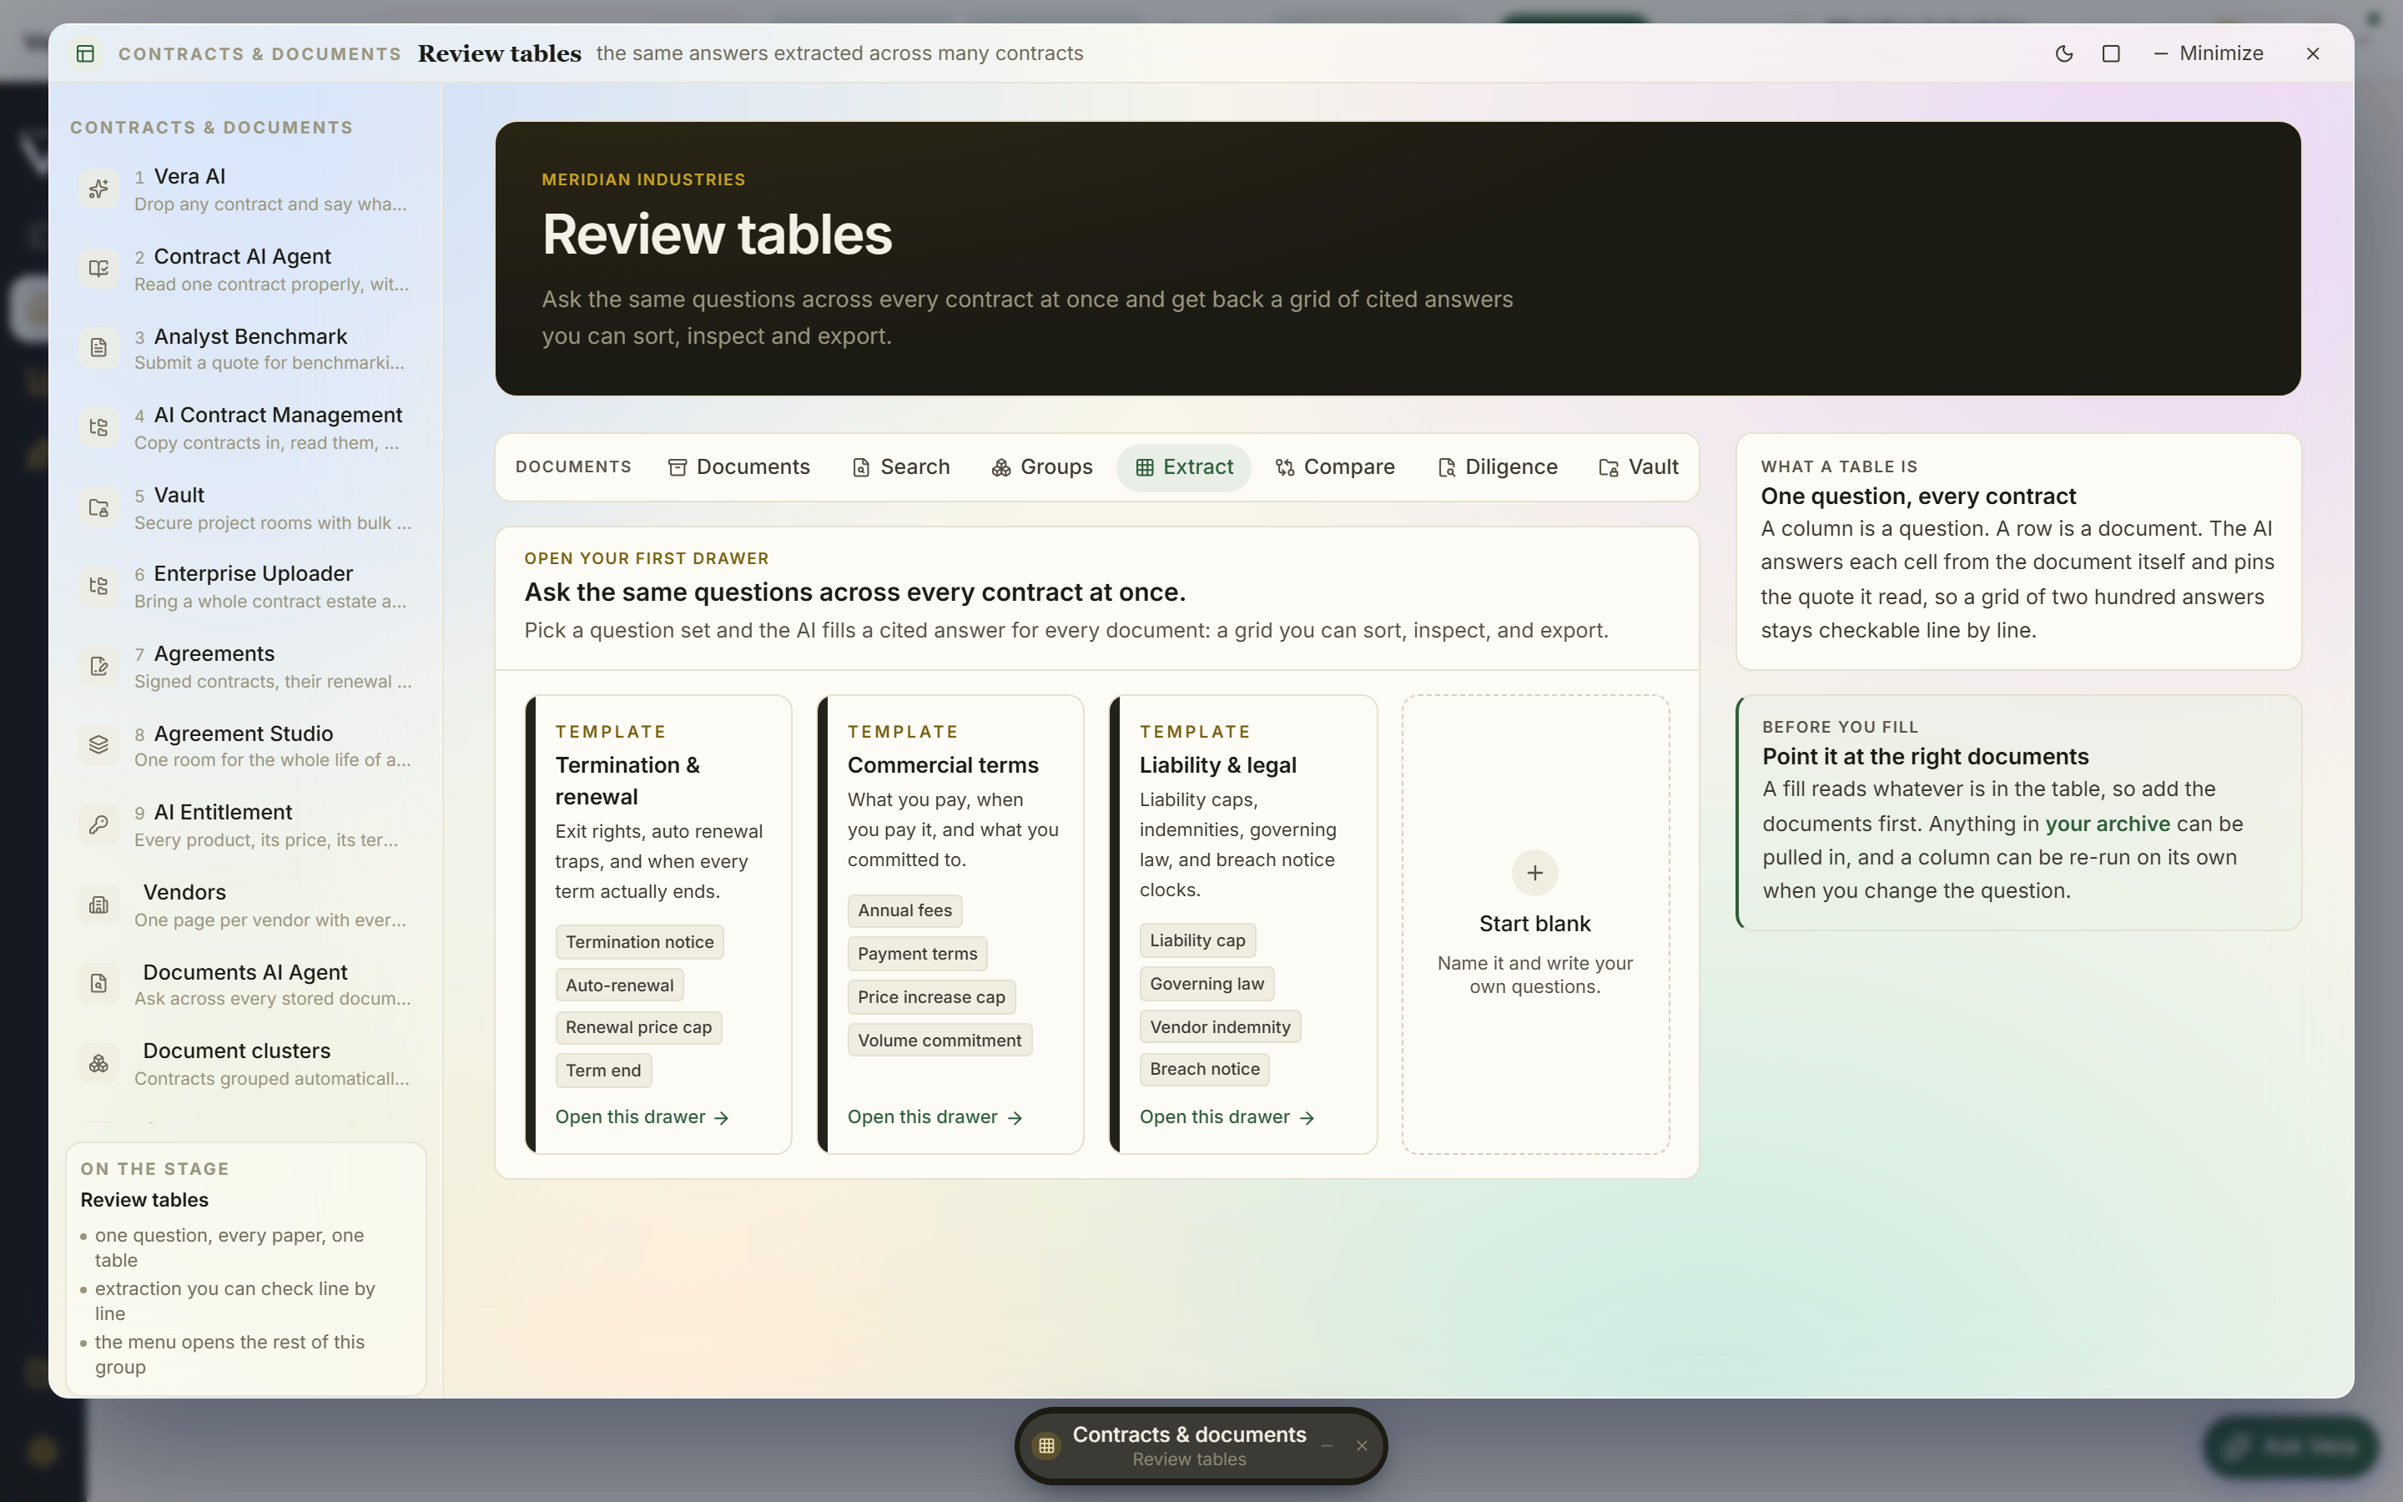
Task: Follow the 'your archive' link
Action: tap(2107, 824)
